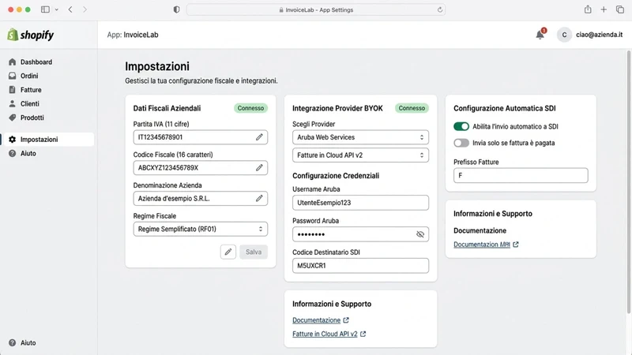
Task: Open a new Safari tab
Action: pos(604,9)
